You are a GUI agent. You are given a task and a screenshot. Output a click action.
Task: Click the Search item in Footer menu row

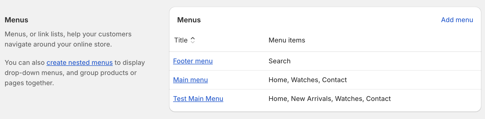(x=280, y=61)
